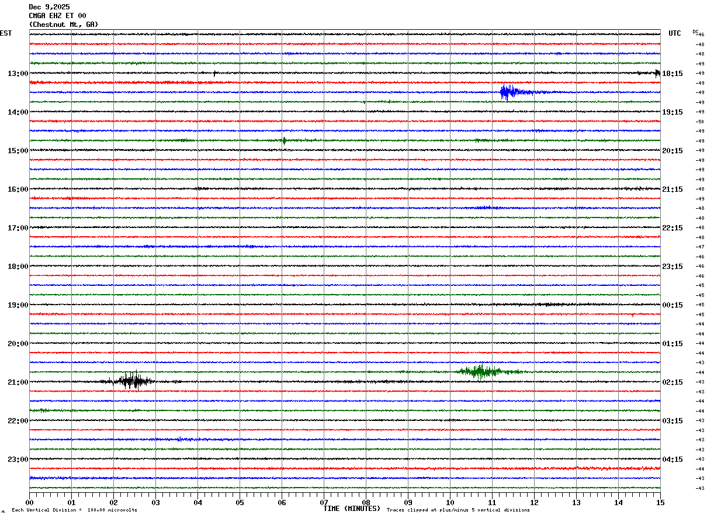This screenshot has height=518, width=707.
Task: Click the traces clipped footnote text
Action: pos(458,510)
